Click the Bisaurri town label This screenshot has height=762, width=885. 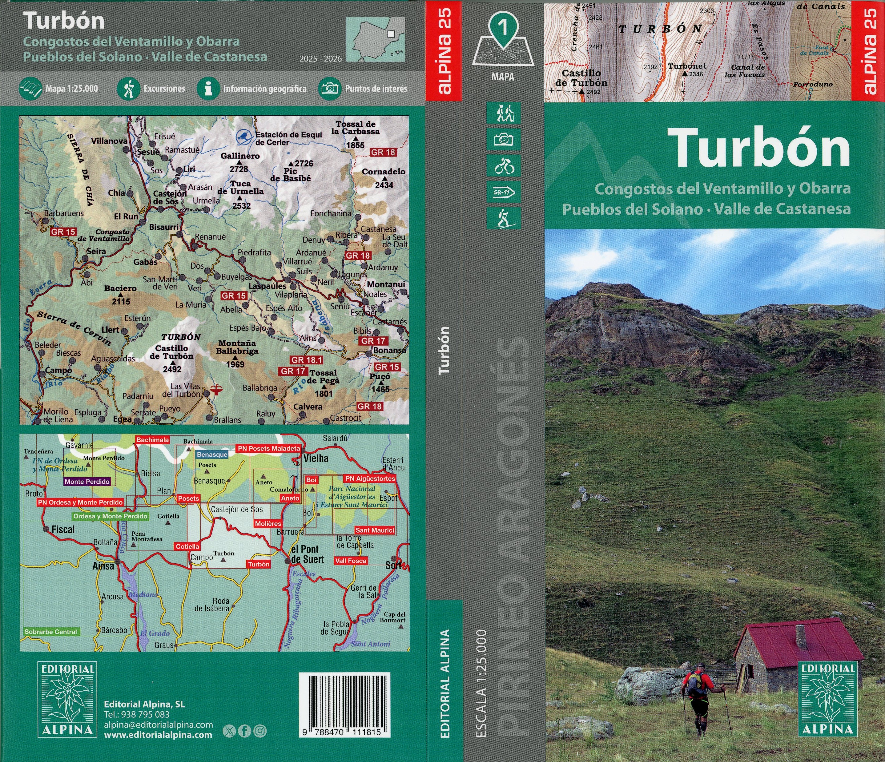[x=163, y=227]
